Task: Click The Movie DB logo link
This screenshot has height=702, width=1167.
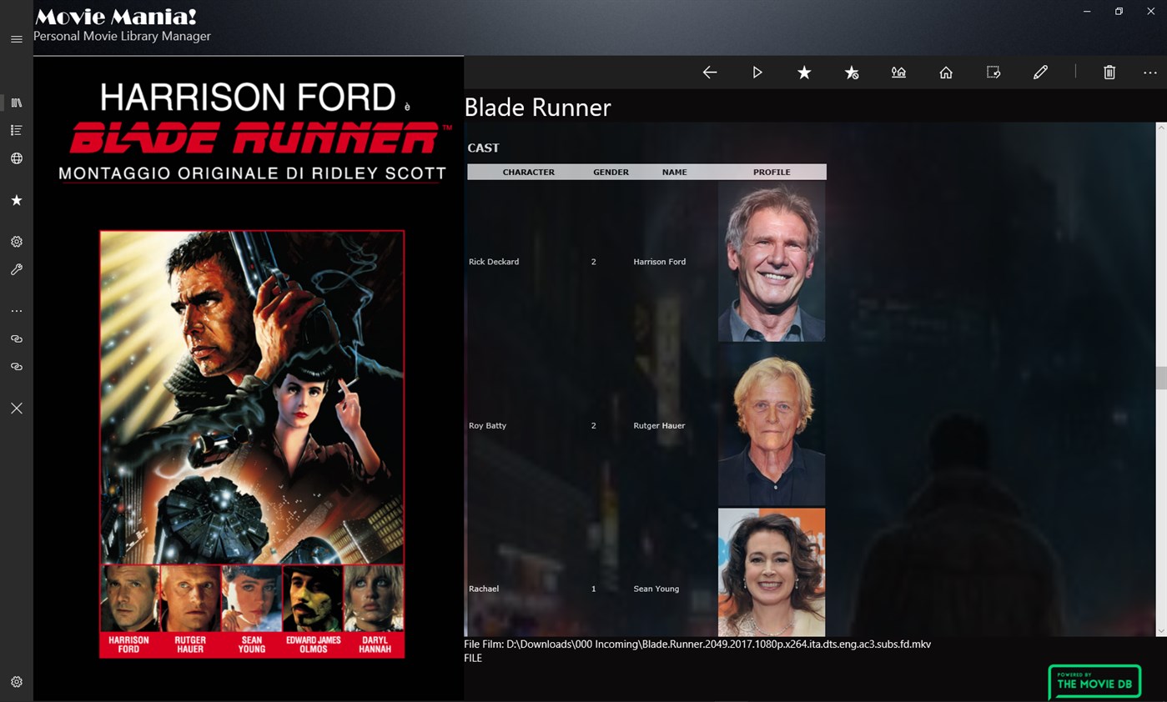Action: click(1094, 682)
